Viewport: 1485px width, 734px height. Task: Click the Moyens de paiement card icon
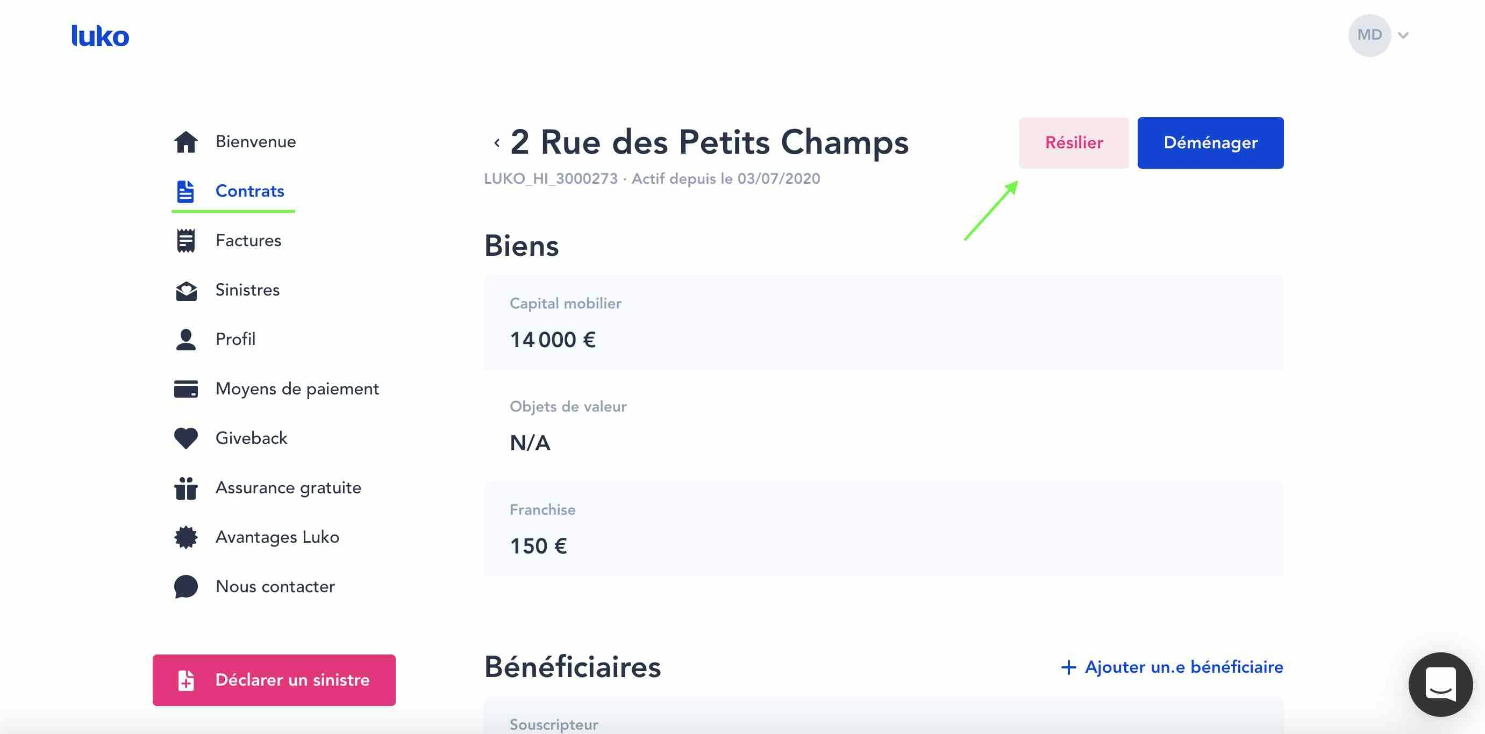(185, 390)
